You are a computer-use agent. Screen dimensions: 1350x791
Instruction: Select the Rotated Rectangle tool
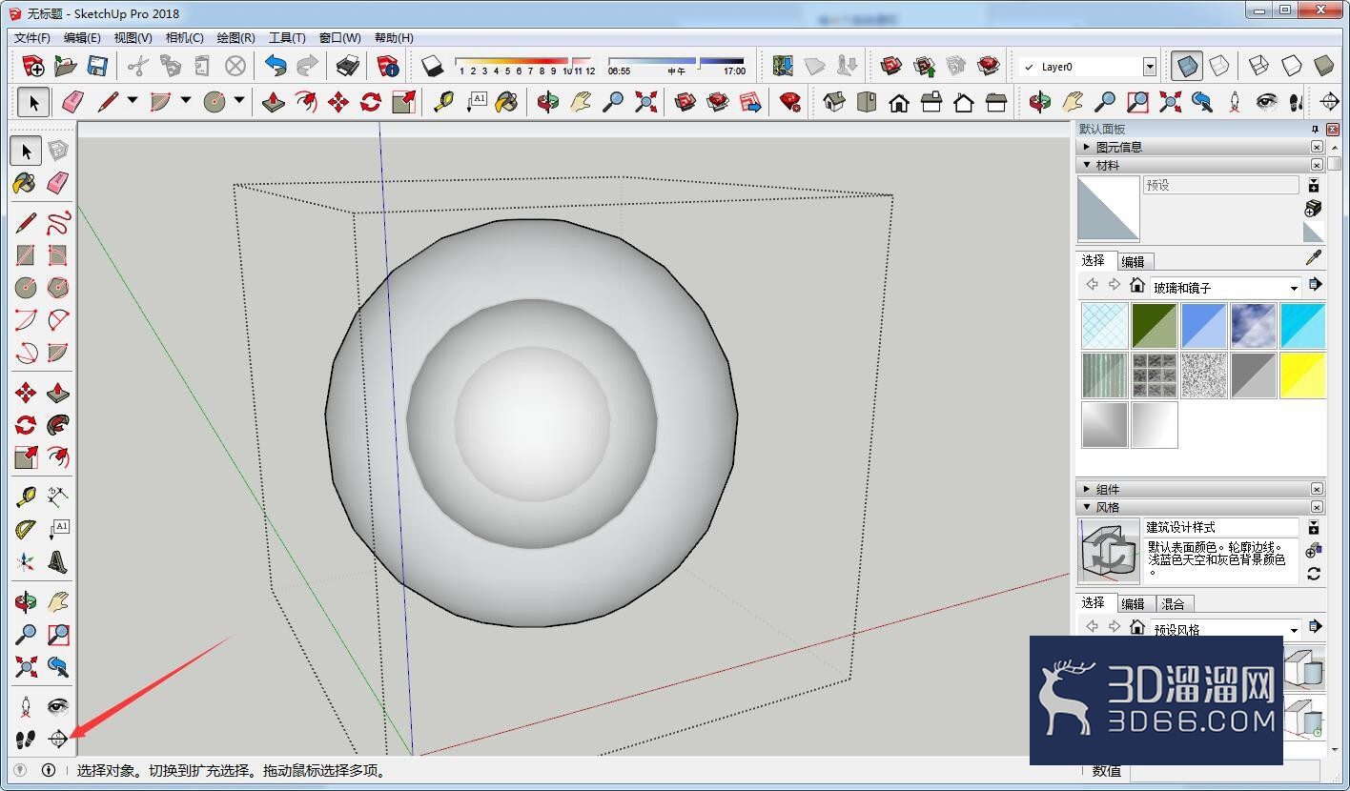(58, 255)
